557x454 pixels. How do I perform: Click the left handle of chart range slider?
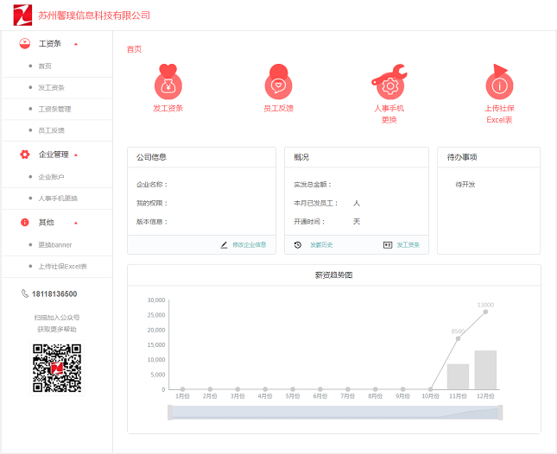(x=171, y=413)
